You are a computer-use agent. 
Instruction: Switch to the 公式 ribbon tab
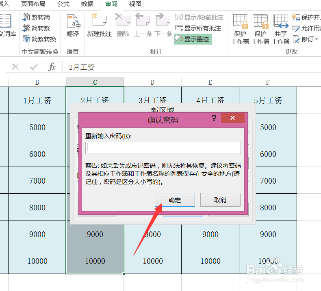(63, 4)
